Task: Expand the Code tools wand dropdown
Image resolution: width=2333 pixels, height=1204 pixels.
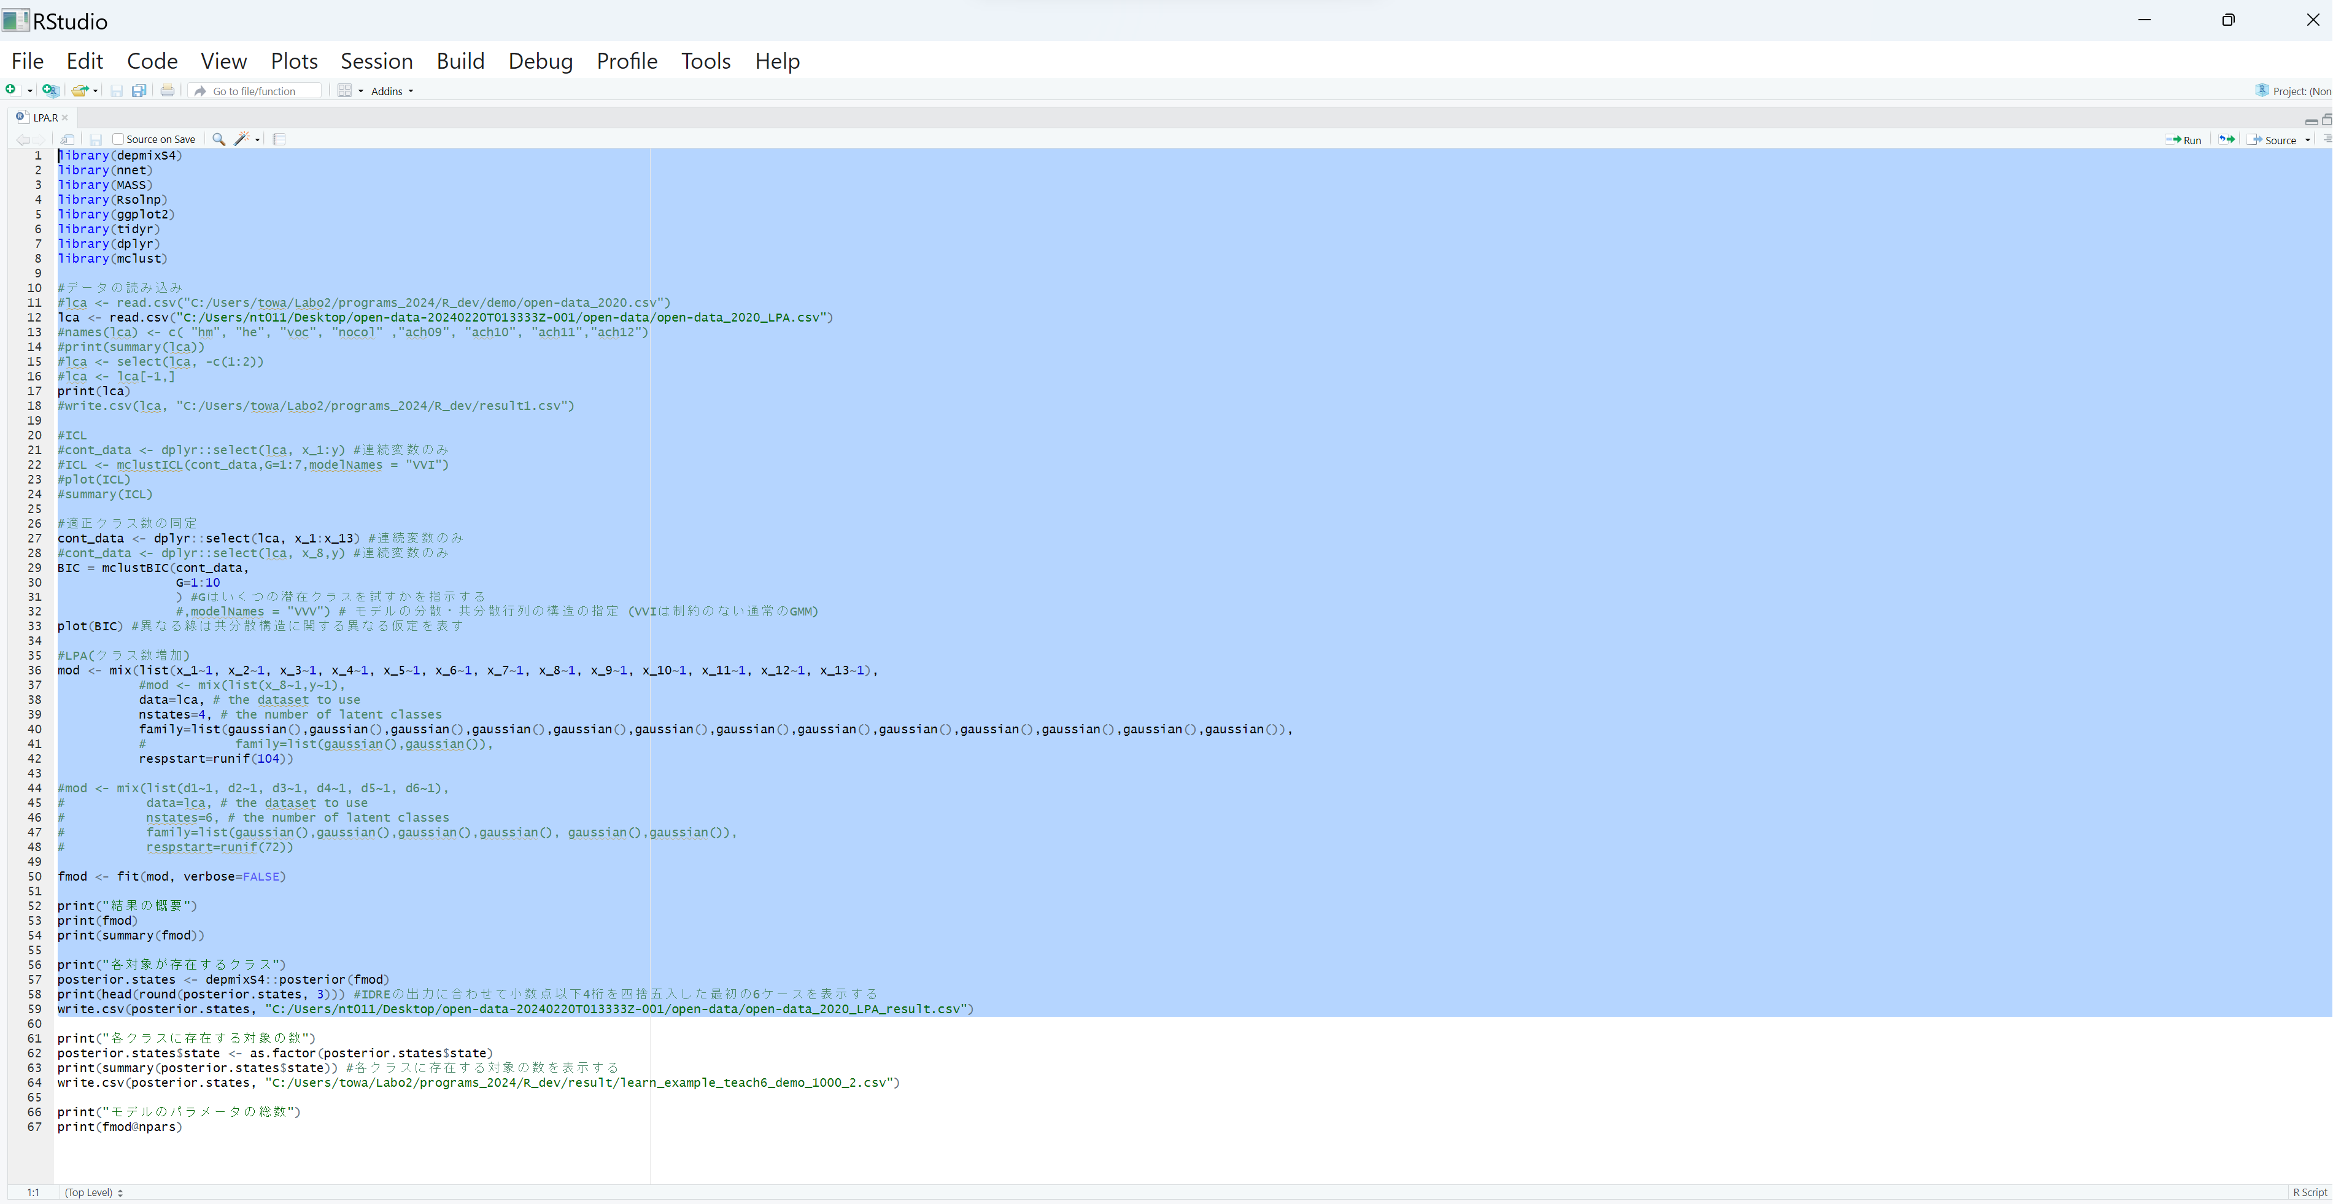Action: tap(258, 139)
